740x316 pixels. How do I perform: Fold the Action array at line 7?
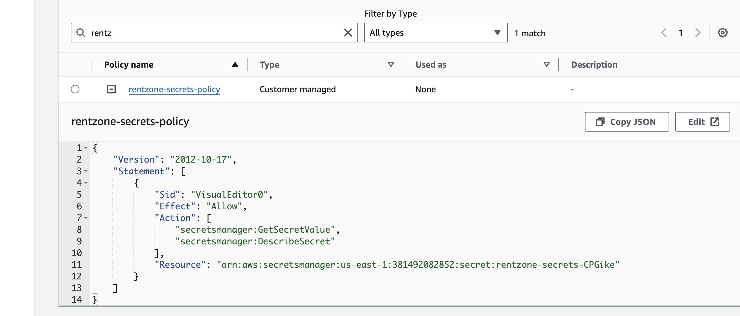(86, 218)
